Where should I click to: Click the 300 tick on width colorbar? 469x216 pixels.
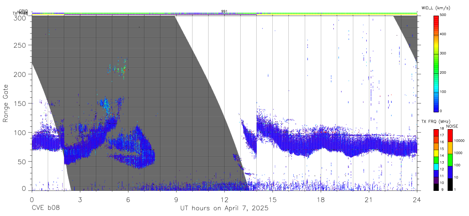pos(443,53)
